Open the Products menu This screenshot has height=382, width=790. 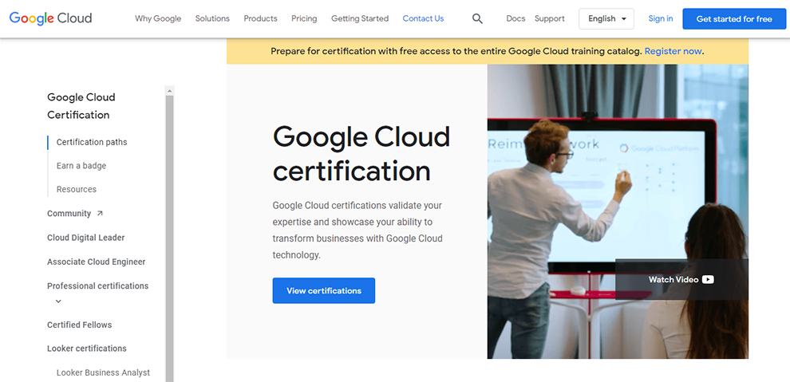(260, 18)
